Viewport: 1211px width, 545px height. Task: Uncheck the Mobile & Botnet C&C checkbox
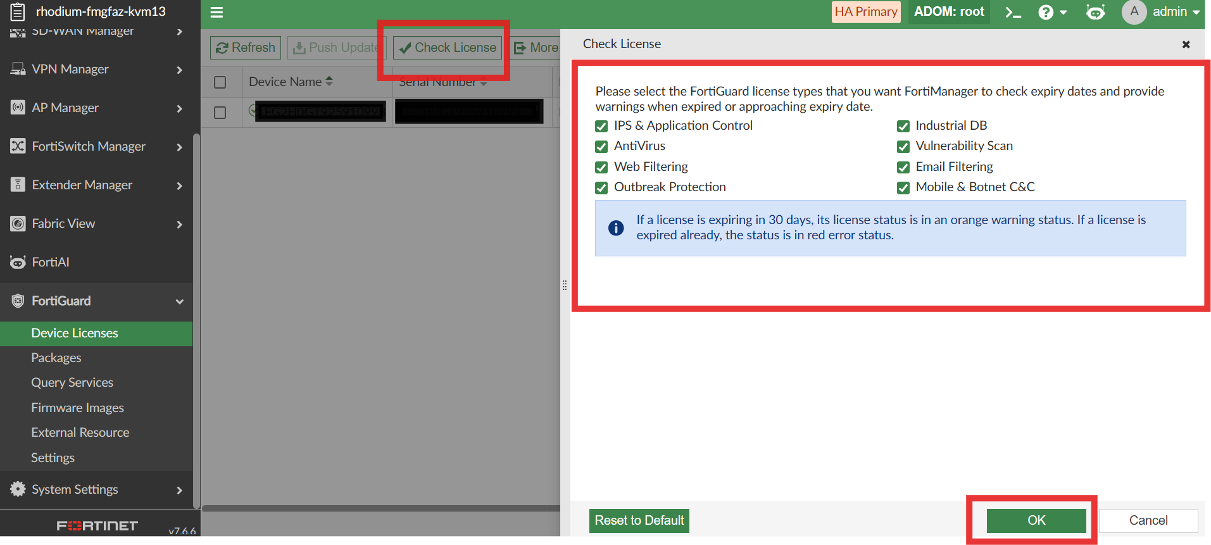903,188
